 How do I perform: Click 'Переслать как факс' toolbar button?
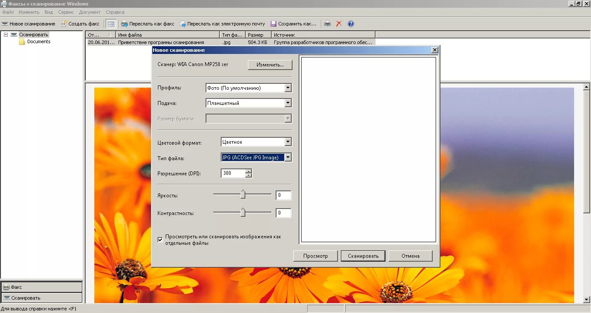pos(148,24)
